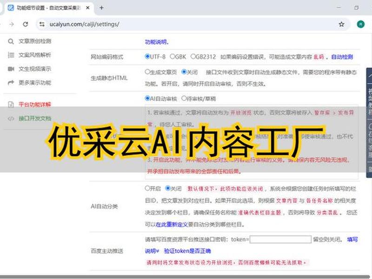372x279 pixels.
Task: Click 功能说明 link at top
Action: (157, 42)
